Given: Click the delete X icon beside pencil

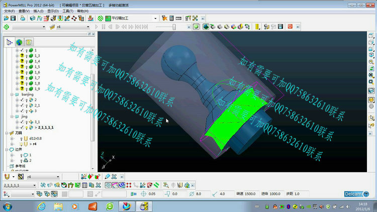Looking at the screenshot, I should coord(114,177).
